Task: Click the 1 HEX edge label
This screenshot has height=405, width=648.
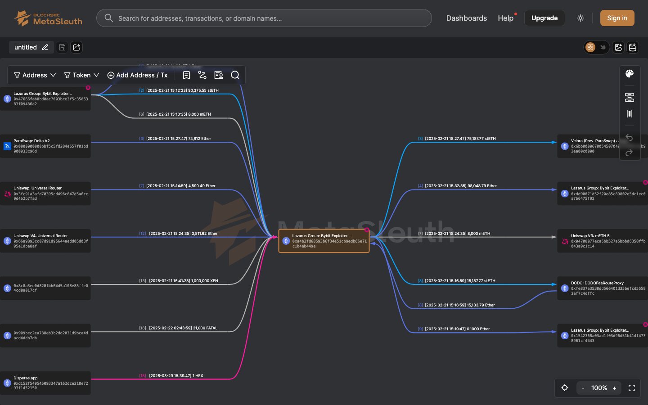Action: coord(171,376)
